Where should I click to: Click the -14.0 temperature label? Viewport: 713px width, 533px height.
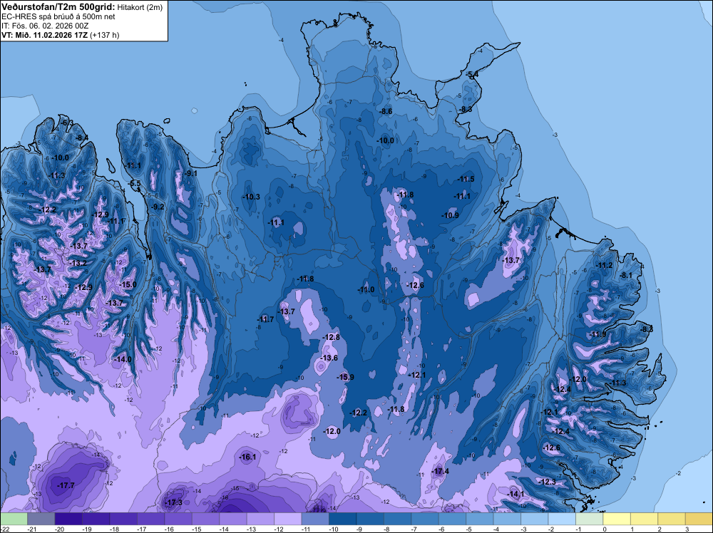coord(123,359)
